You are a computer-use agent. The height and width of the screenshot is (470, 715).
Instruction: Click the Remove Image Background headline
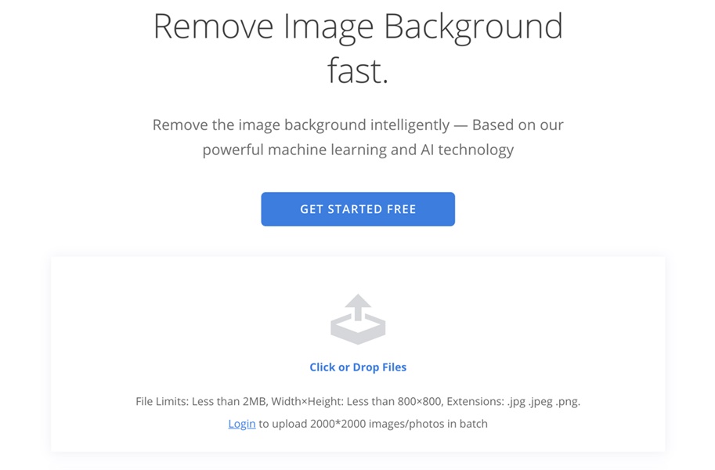tap(358, 27)
